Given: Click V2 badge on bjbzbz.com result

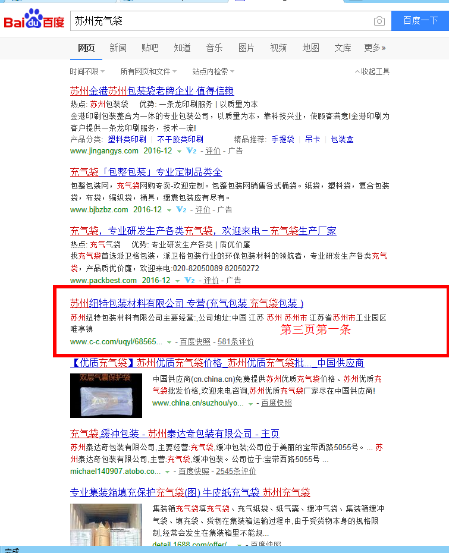Looking at the screenshot, I should (181, 210).
